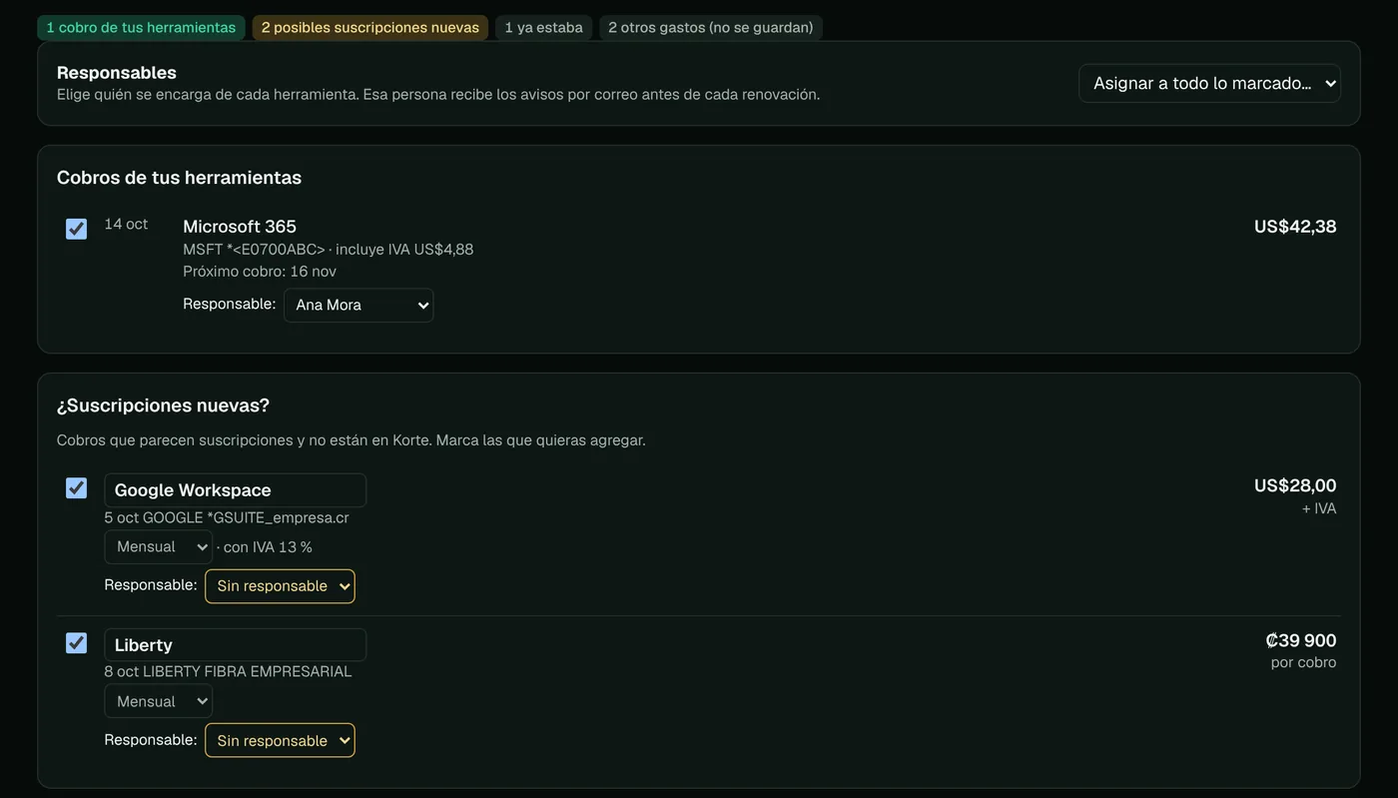The image size is (1398, 798).
Task: Open the '2 otros gastos (no se guardan)' chip
Action: coord(711,27)
